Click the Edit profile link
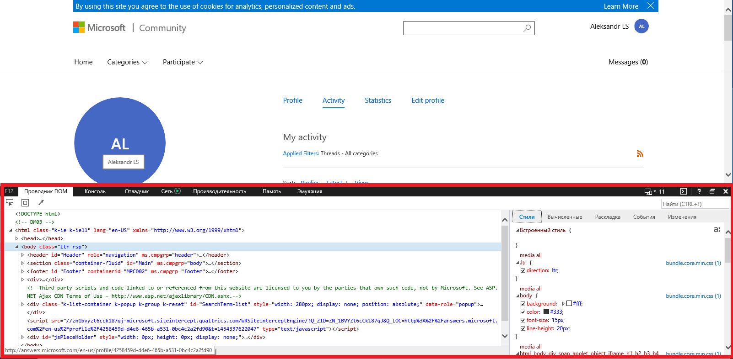This screenshot has height=359, width=733. click(428, 100)
